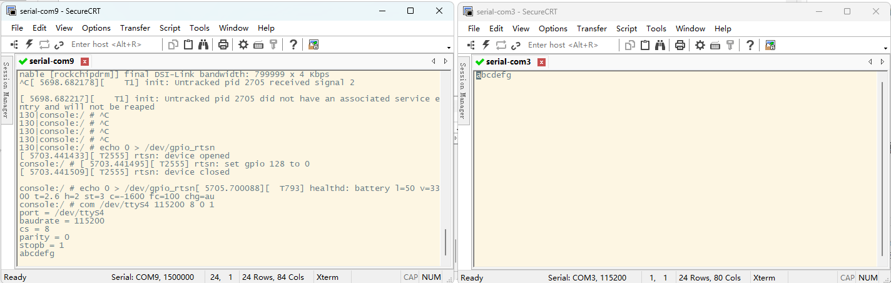Open Script menu in serial-com9 window
Image resolution: width=891 pixels, height=283 pixels.
(170, 28)
